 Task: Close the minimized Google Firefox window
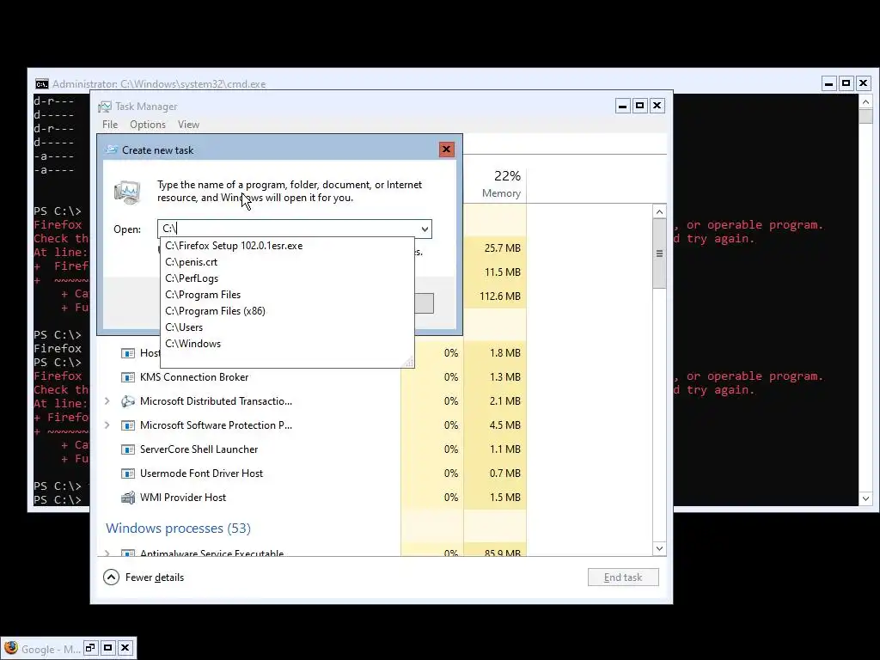coord(125,648)
